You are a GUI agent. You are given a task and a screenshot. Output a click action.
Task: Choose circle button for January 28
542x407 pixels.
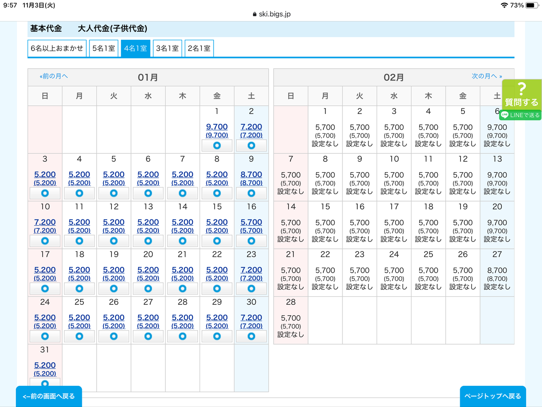point(182,336)
